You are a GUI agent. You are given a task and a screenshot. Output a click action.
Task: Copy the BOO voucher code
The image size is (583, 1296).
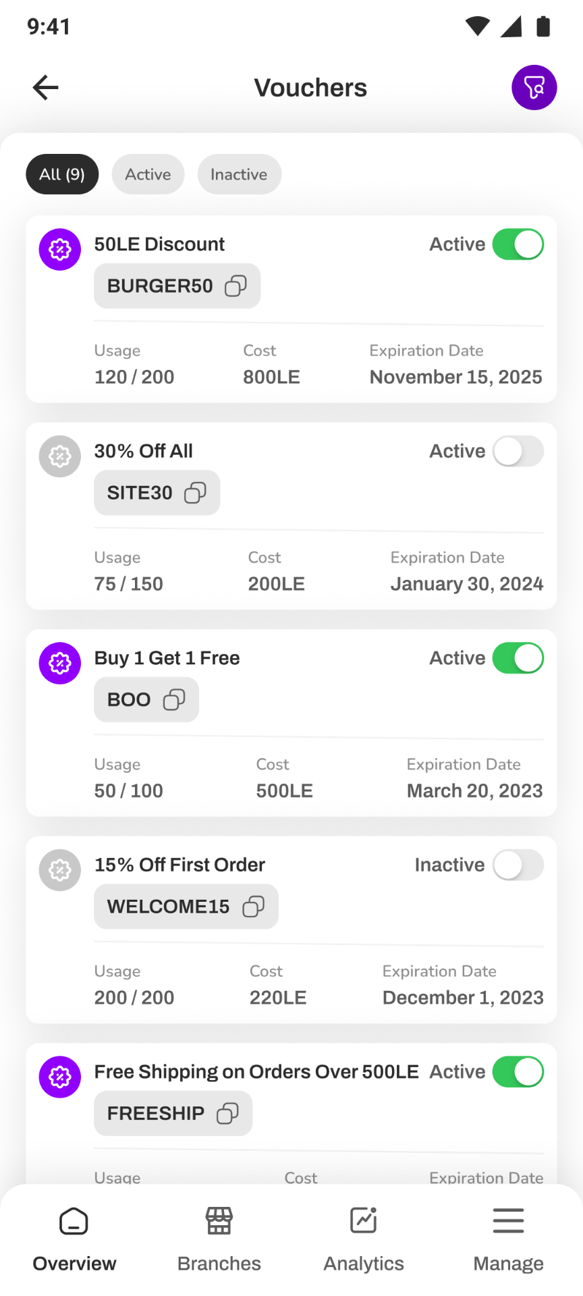[174, 700]
